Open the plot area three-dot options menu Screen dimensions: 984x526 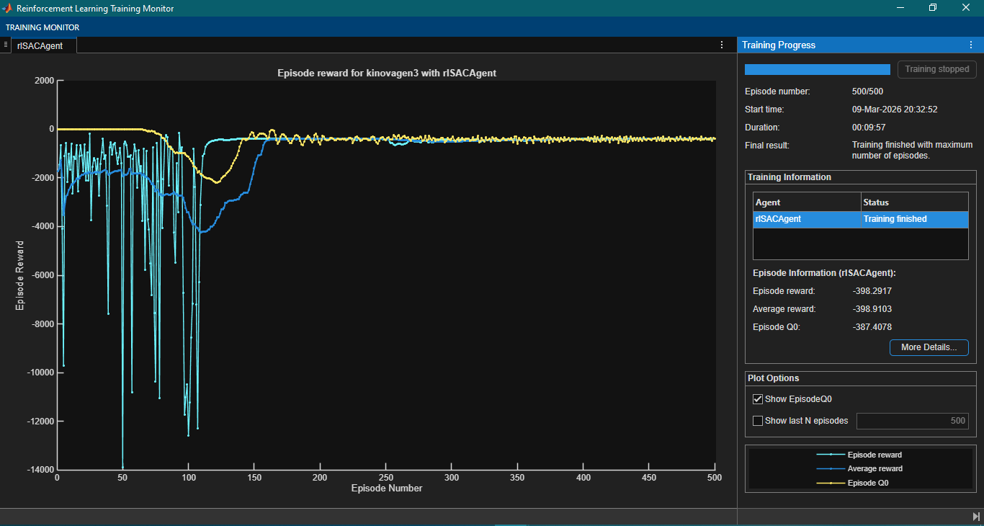pos(722,45)
